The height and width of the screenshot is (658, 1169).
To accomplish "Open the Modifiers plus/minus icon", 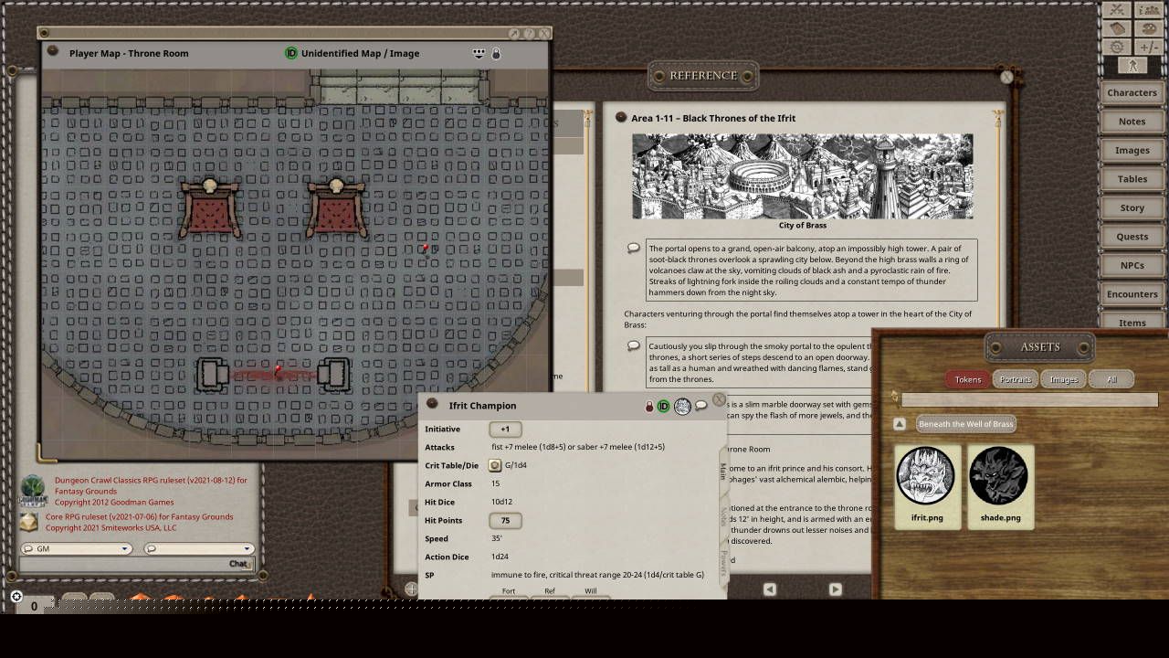I will [1148, 47].
